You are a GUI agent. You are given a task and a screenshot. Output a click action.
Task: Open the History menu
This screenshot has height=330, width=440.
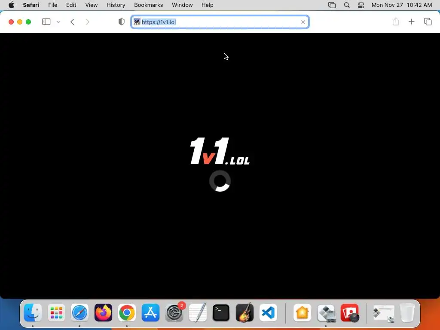coord(116,5)
